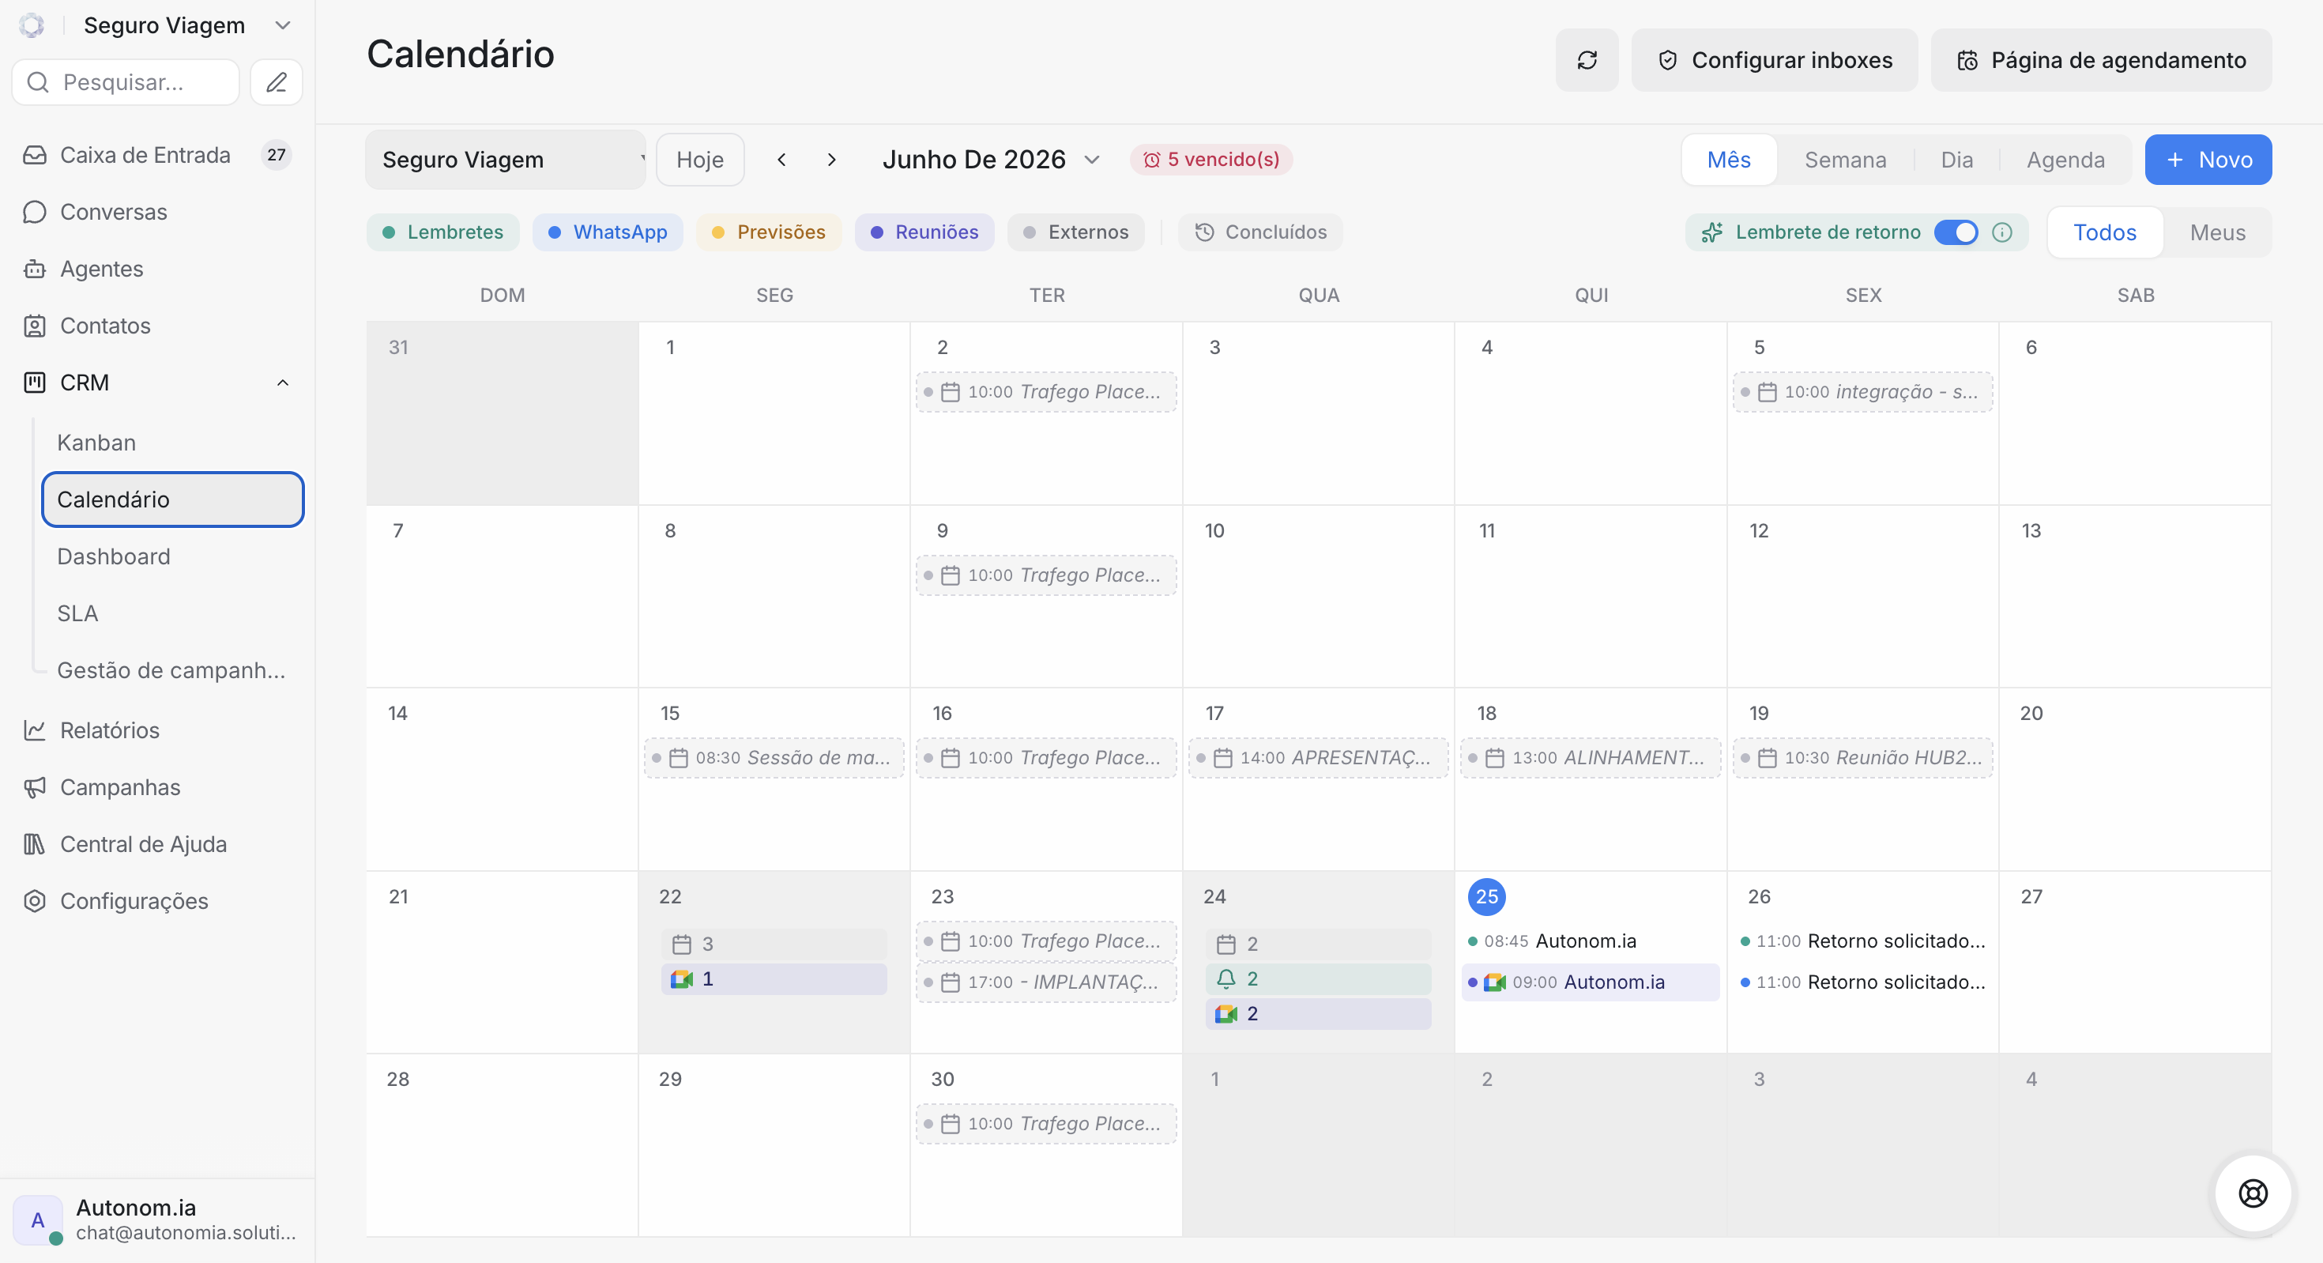
Task: Switch to Mês view
Action: click(x=1729, y=160)
